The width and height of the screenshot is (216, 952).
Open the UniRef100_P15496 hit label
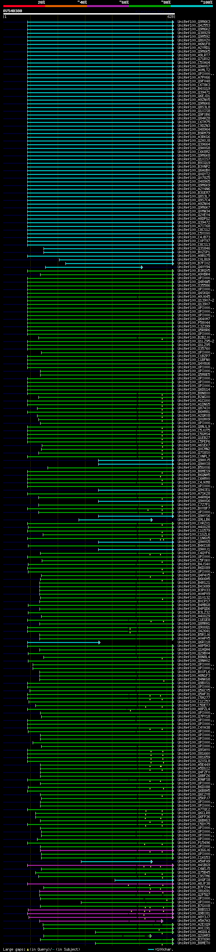click(194, 843)
